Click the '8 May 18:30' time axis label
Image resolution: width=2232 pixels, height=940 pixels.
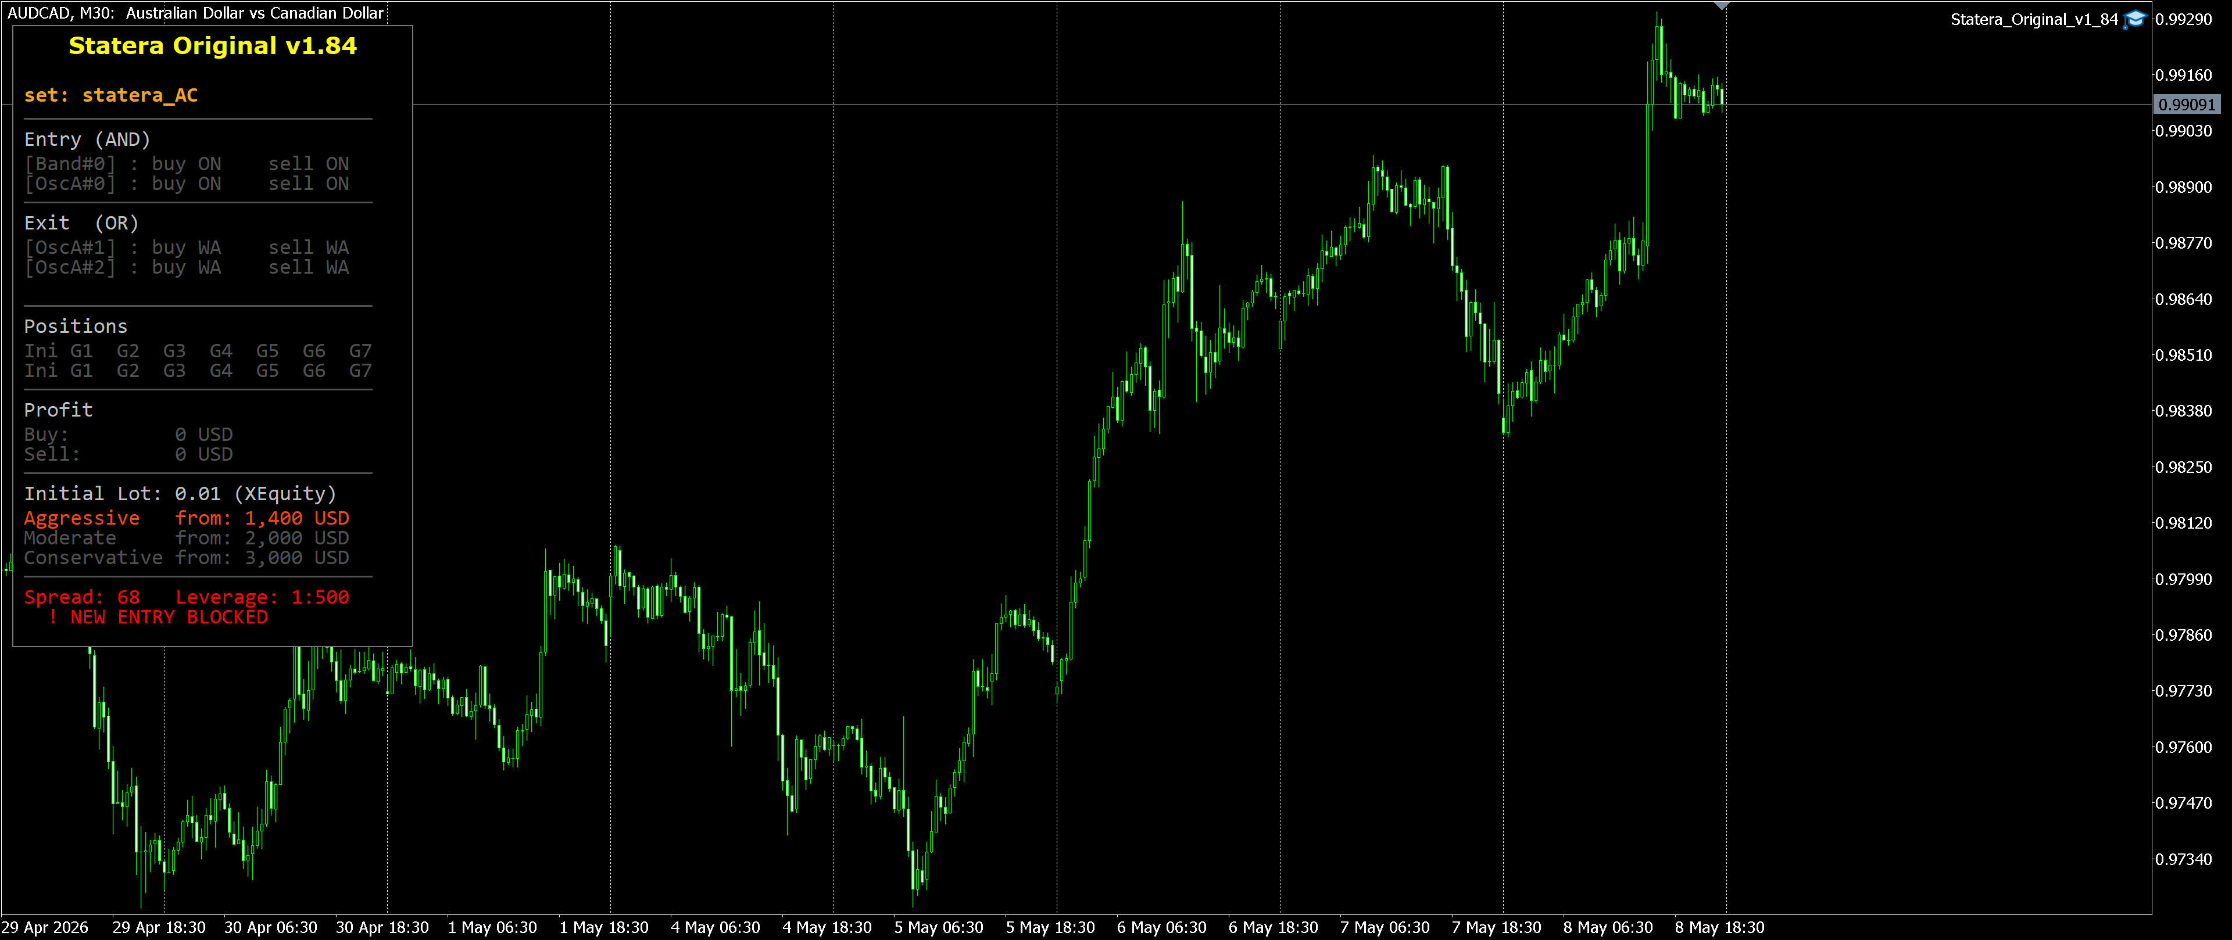1720,928
